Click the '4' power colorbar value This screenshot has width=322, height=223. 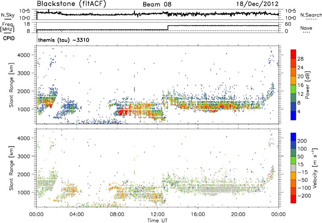(299, 111)
